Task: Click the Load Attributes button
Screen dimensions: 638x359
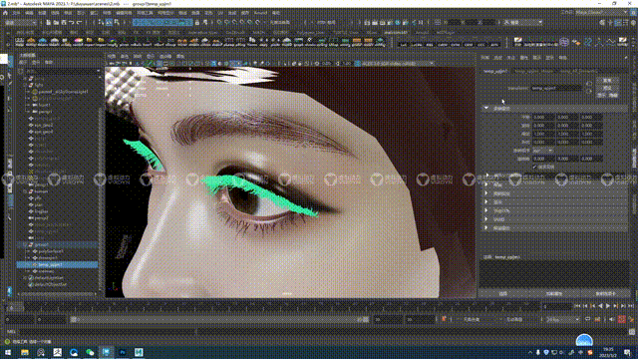Action: point(554,293)
